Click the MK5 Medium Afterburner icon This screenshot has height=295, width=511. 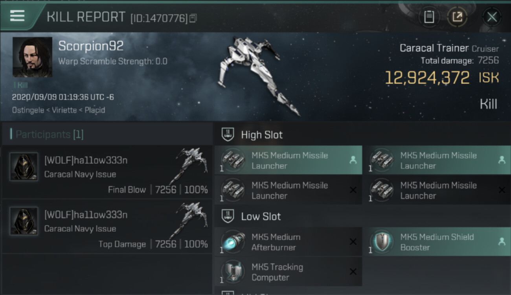coord(233,242)
